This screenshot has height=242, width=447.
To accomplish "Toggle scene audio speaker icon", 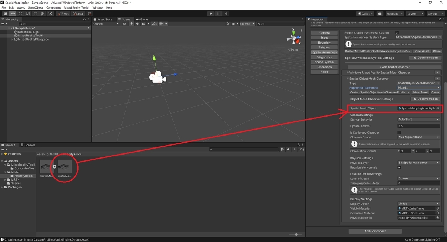I will 137,24.
